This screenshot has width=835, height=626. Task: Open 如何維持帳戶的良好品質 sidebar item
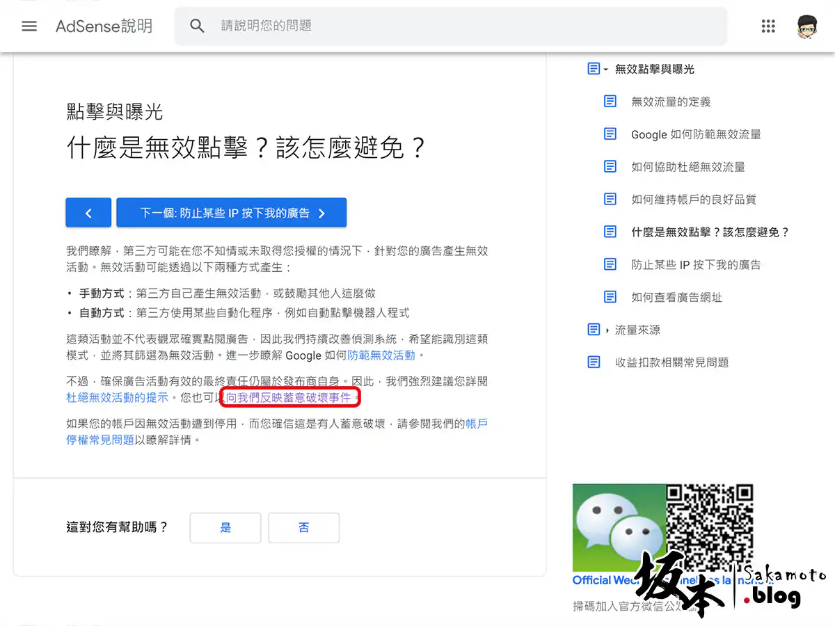coord(693,200)
